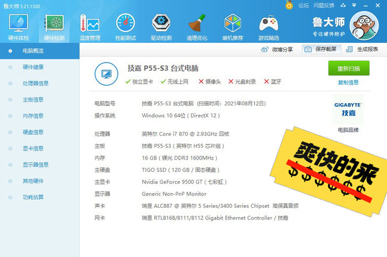387x257 pixels.
Task: Click the 无线上网 check status
Action: pyautogui.click(x=174, y=82)
